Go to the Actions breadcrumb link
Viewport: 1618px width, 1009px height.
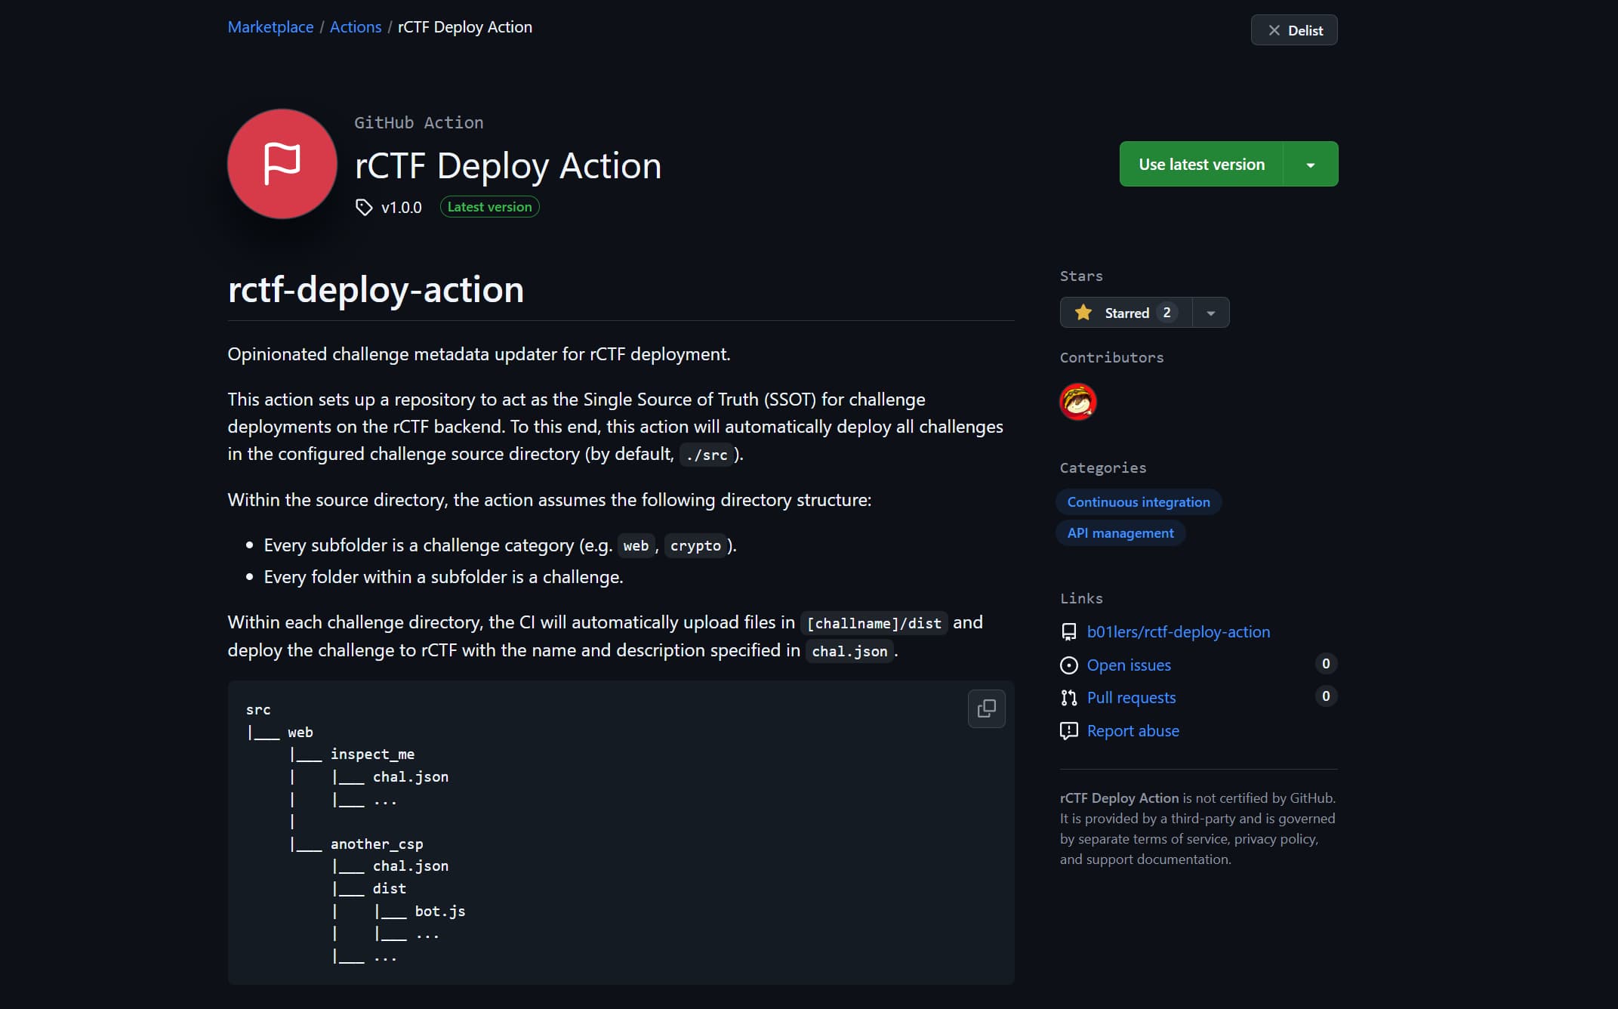(x=355, y=27)
